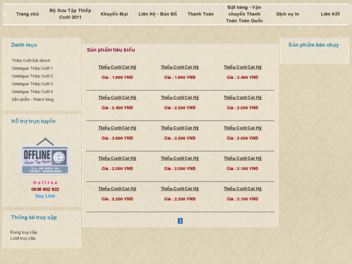Click Lượt truy cập statistic text
The height and width of the screenshot is (264, 352).
coord(23,238)
